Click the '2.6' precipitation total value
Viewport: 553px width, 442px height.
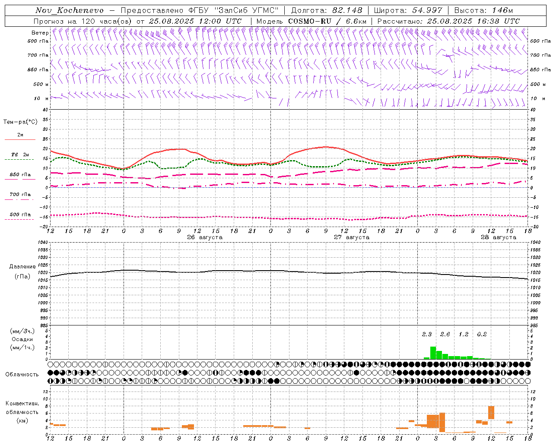(x=445, y=335)
